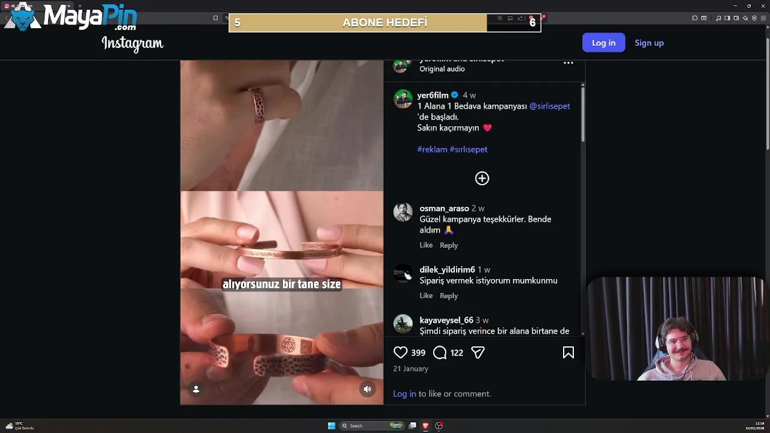Show tagged people icon on video

(196, 389)
